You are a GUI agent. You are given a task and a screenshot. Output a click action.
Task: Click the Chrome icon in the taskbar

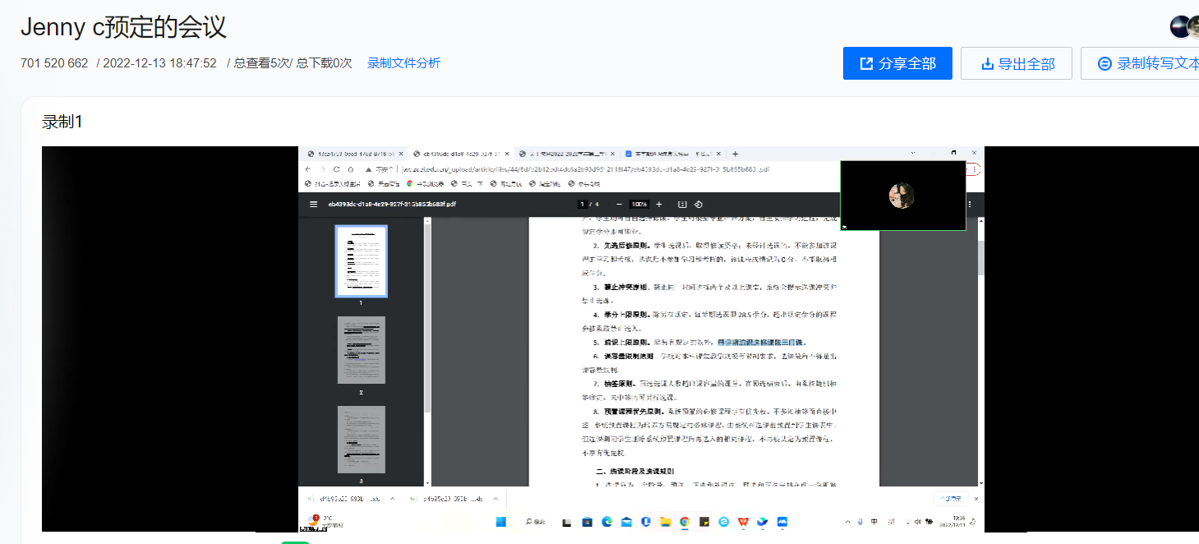point(684,522)
